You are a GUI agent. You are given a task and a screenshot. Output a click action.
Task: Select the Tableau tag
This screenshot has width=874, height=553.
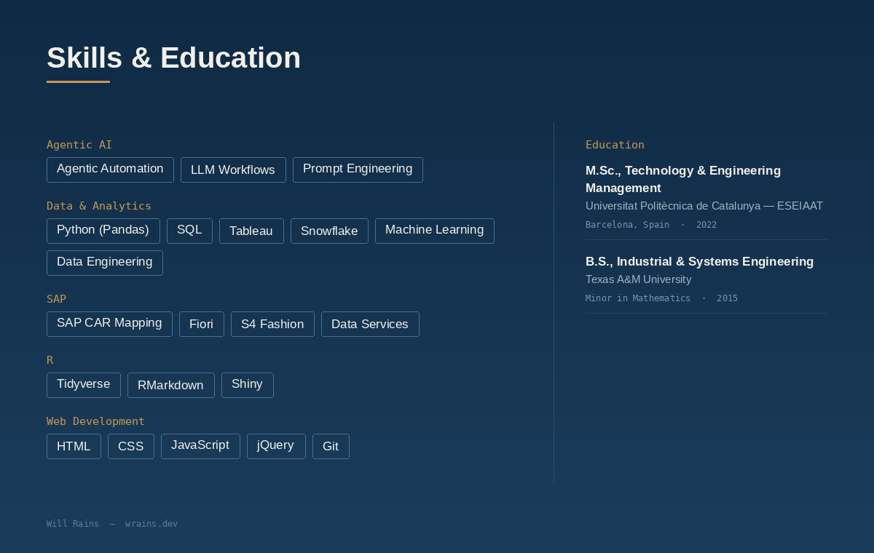(x=251, y=231)
